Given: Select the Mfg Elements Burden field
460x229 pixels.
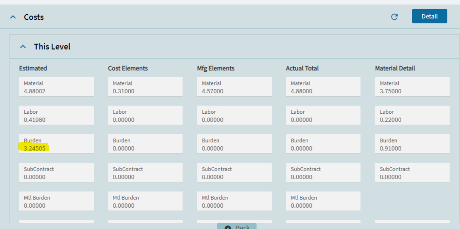Looking at the screenshot, I should click(234, 144).
